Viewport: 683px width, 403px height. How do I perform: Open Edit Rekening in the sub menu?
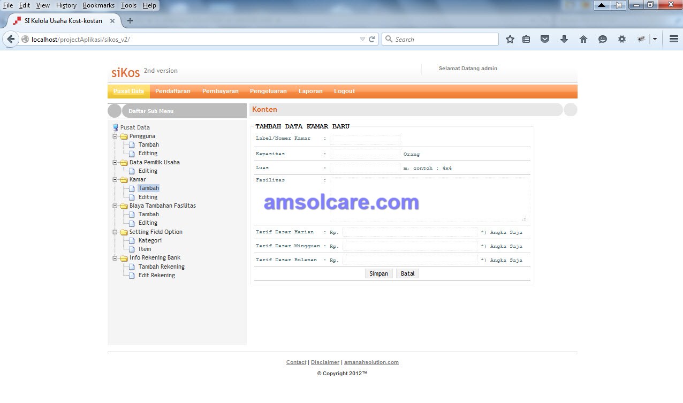point(157,276)
